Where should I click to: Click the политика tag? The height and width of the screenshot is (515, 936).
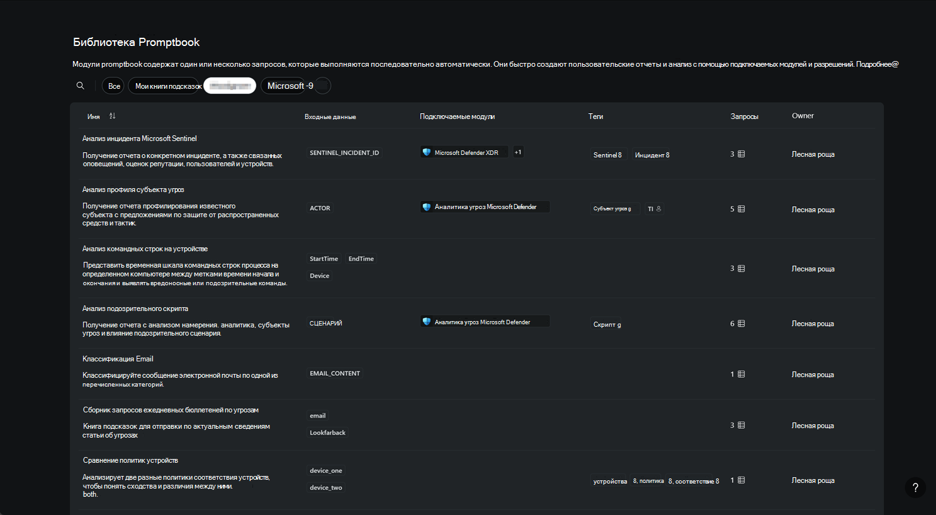(x=648, y=481)
